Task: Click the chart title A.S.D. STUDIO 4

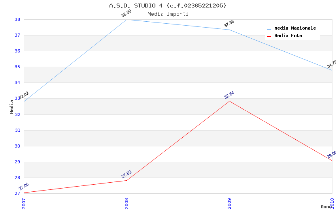Action: click(168, 6)
